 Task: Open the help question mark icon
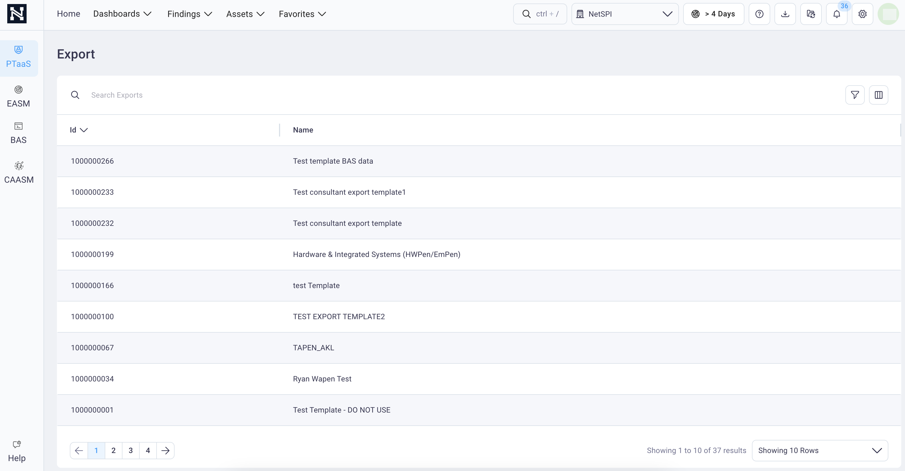pos(759,14)
